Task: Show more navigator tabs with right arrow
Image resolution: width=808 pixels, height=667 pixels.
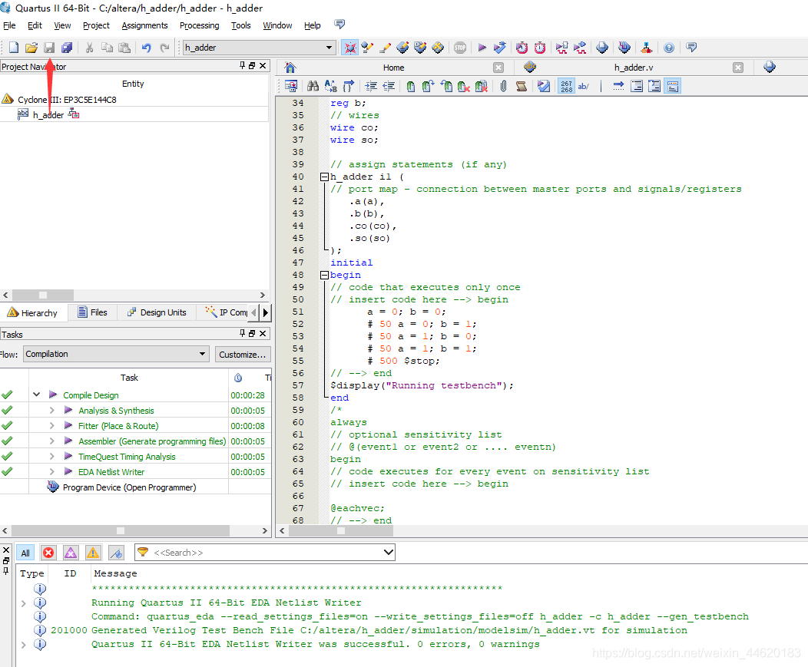Action: tap(266, 312)
